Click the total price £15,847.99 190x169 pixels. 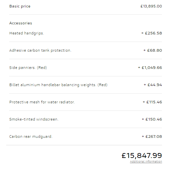click(x=142, y=155)
